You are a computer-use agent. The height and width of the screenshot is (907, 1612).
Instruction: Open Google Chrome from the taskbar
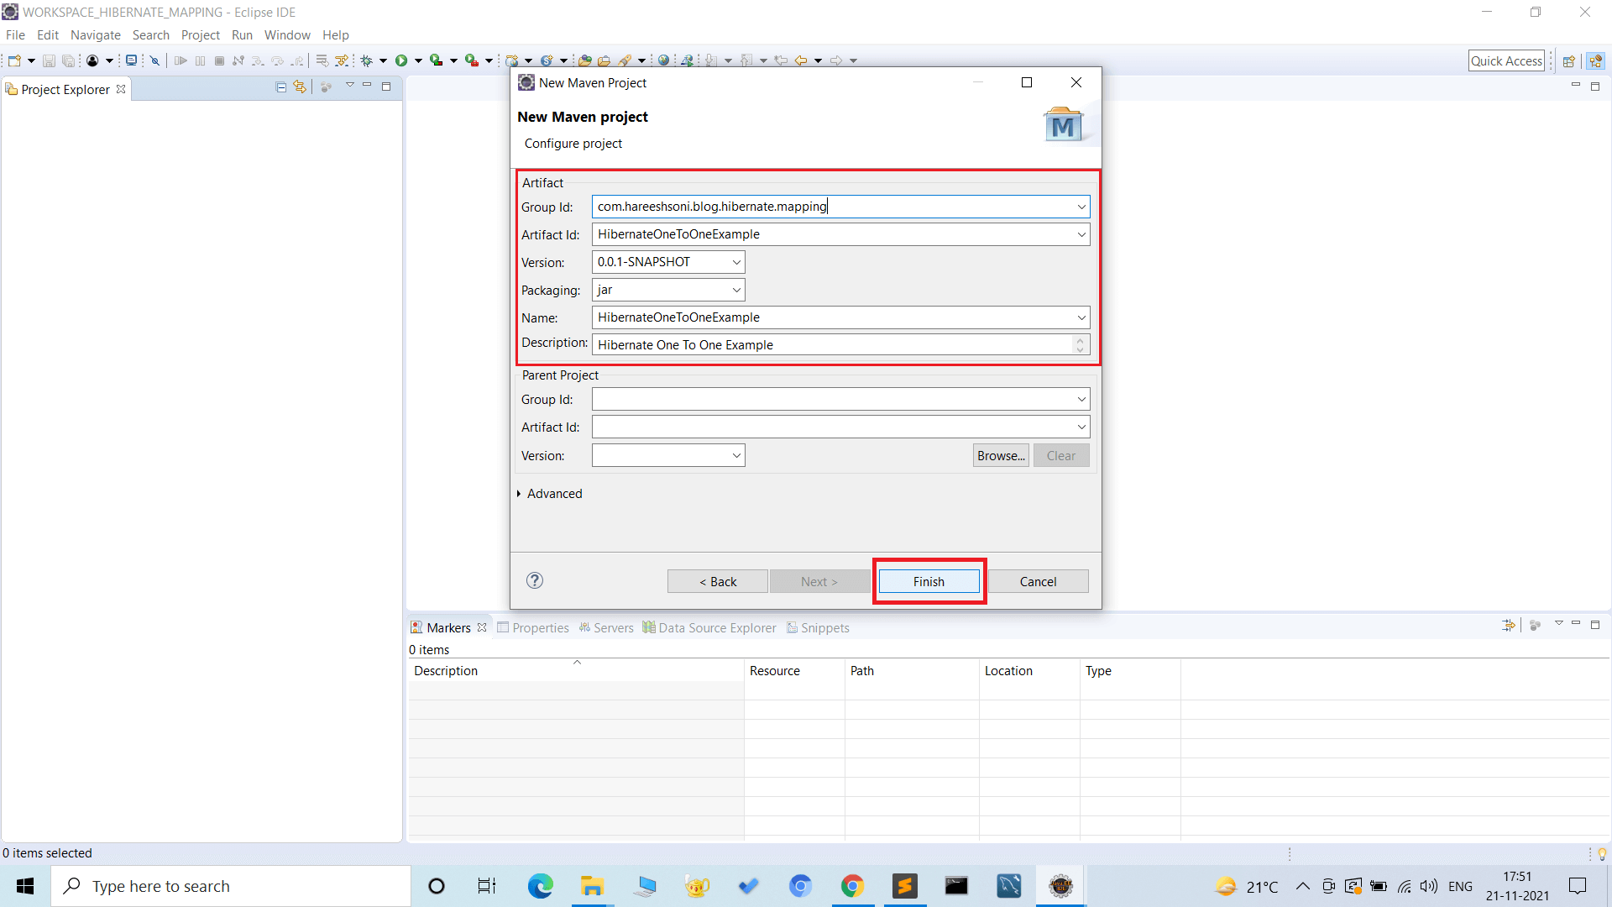(853, 886)
